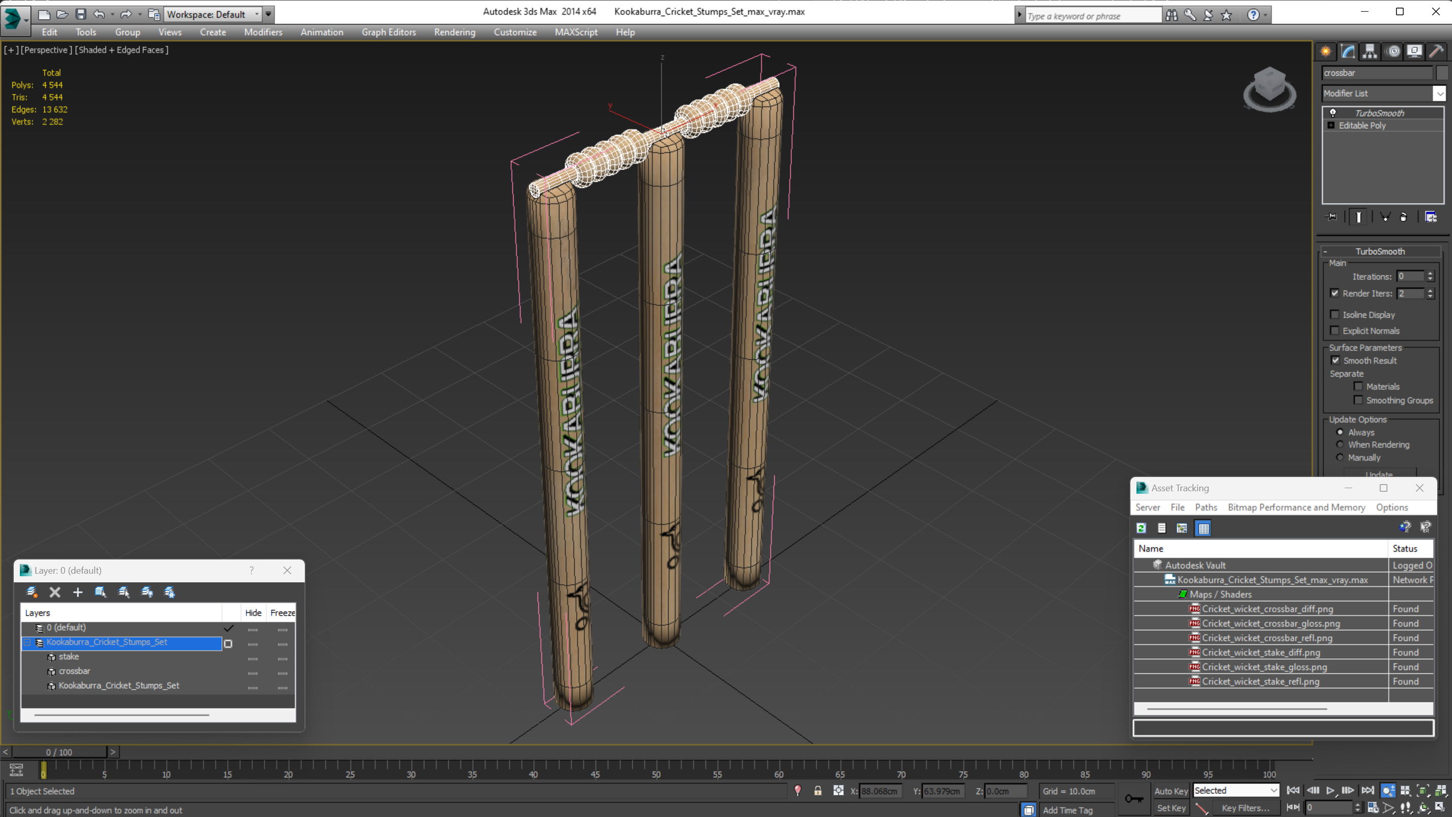Click Go to End playback button

[1368, 791]
